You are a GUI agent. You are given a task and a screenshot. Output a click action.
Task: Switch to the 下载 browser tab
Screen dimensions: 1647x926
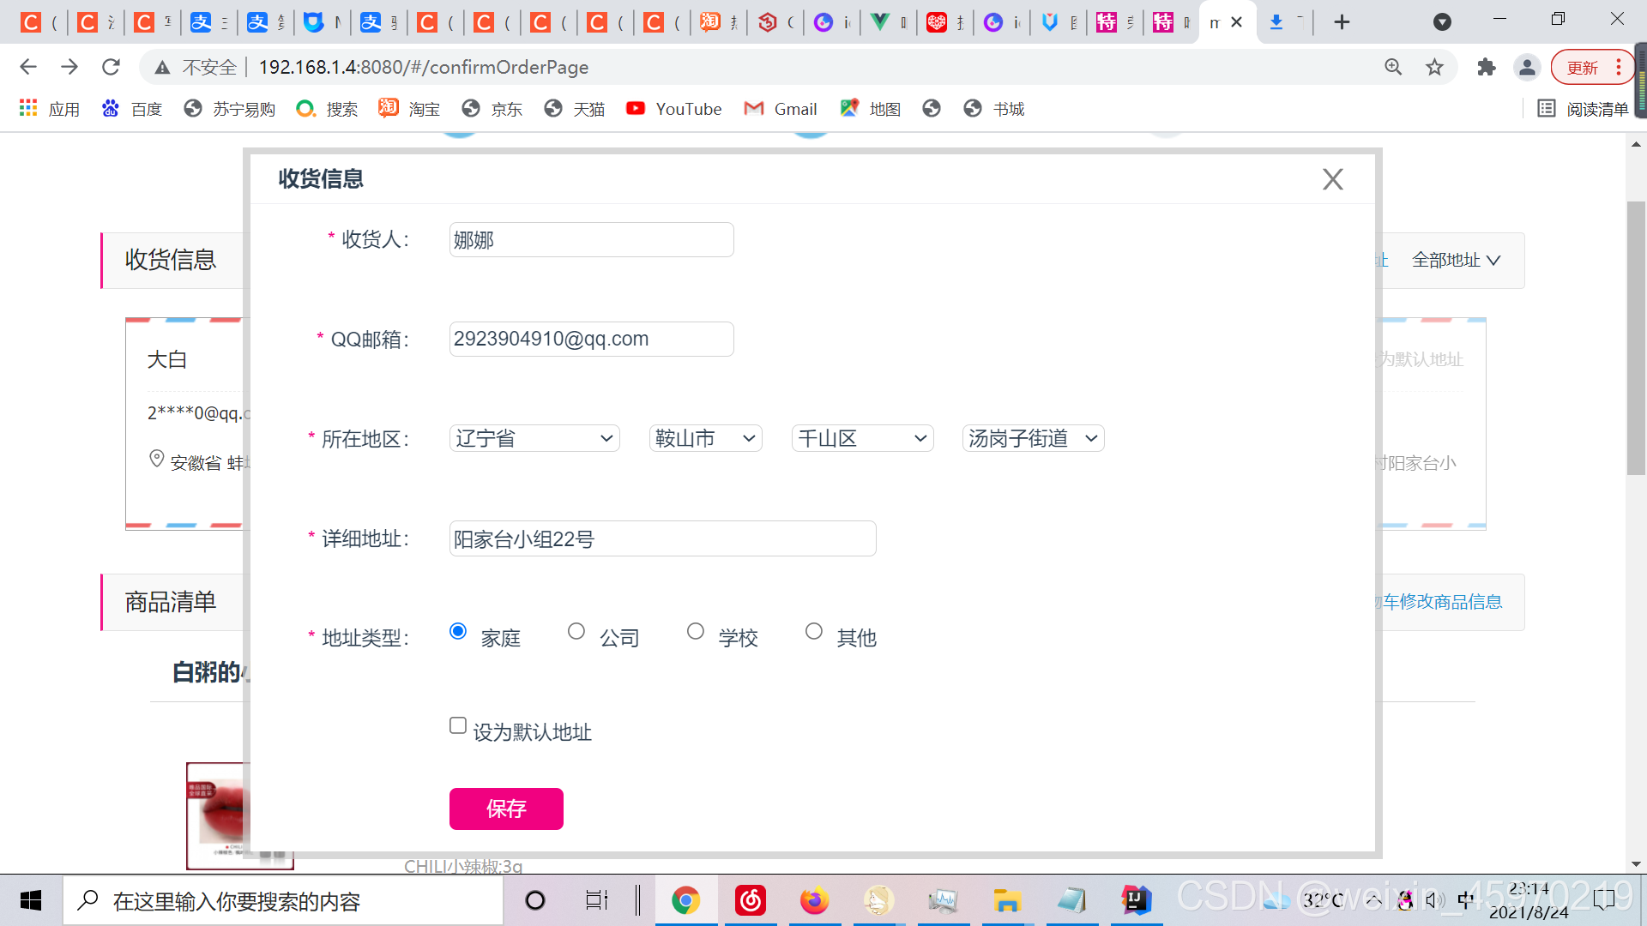[1278, 21]
